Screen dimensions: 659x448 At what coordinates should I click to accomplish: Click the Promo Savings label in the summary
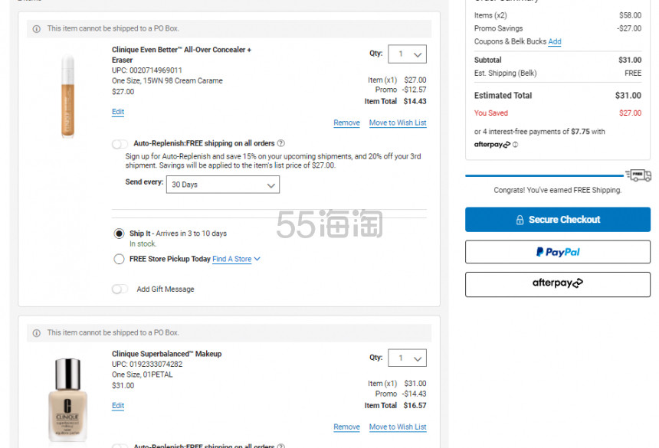tap(498, 28)
